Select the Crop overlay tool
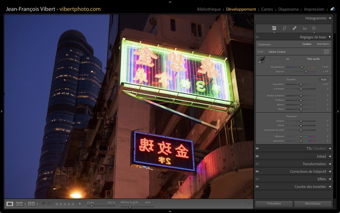 pos(284,28)
